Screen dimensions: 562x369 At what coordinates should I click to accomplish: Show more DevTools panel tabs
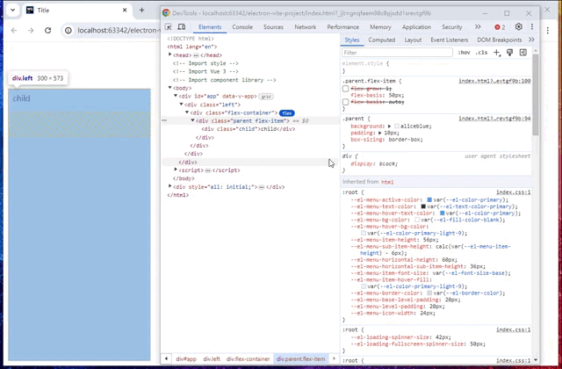click(x=478, y=27)
